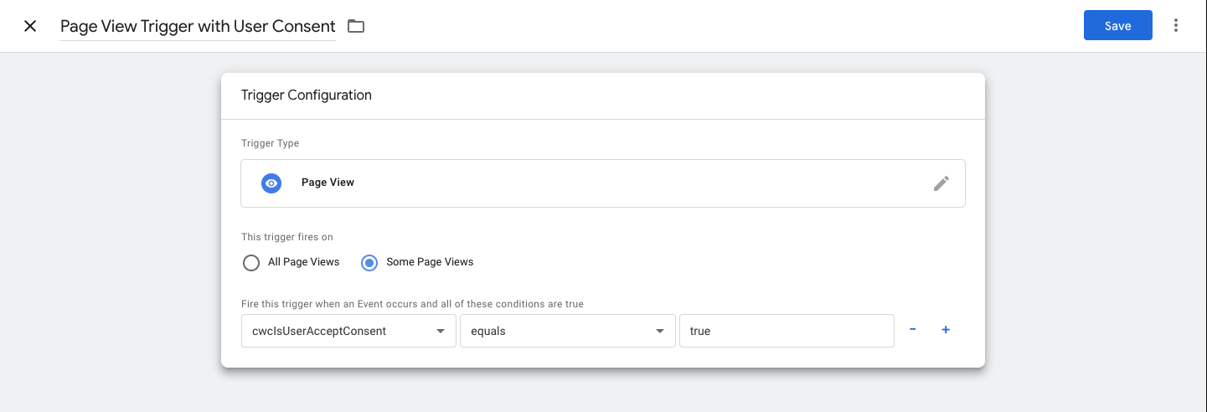Save the trigger with the Save button
1207x412 pixels.
pyautogui.click(x=1117, y=25)
